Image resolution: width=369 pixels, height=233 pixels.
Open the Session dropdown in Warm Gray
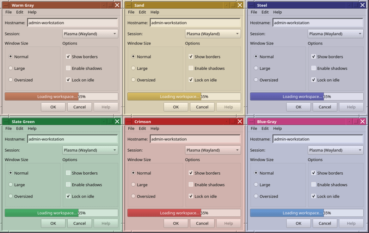click(90, 33)
